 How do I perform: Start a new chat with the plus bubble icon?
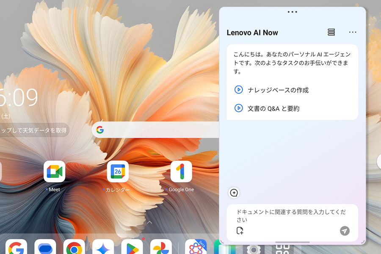pyautogui.click(x=234, y=193)
